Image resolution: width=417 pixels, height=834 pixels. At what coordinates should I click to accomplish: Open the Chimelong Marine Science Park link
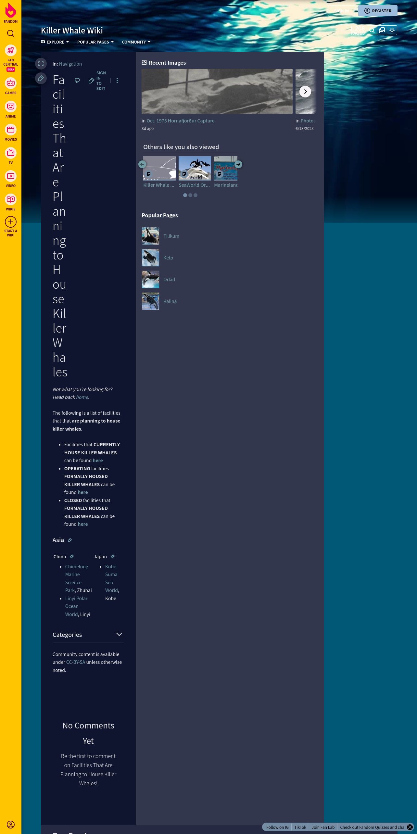point(76,578)
